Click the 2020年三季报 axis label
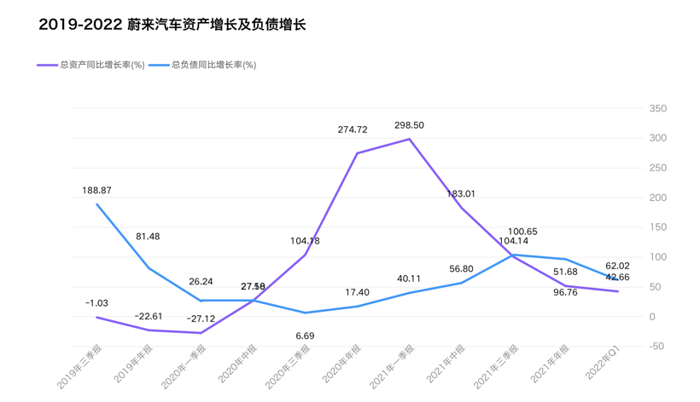The height and width of the screenshot is (402, 700). pos(288,367)
